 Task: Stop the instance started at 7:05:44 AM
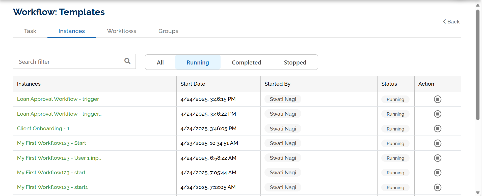click(x=437, y=173)
